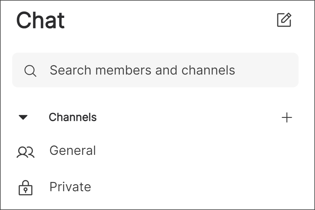The width and height of the screenshot is (315, 210).
Task: Click the magnifying glass search icon
Action: (x=31, y=70)
